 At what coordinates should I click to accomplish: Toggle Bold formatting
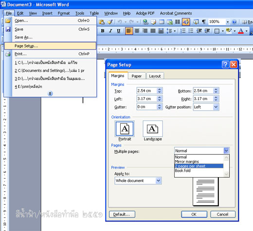103,31
